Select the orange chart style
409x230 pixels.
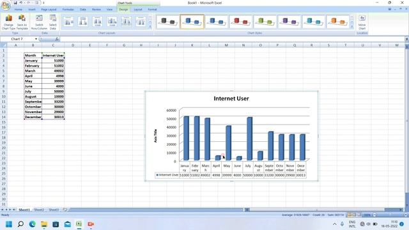tap(337, 22)
